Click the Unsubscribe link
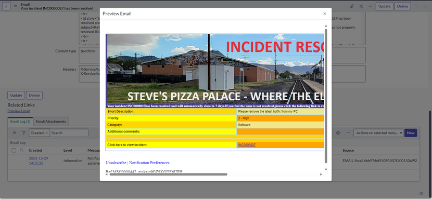The width and height of the screenshot is (432, 199). 116,163
